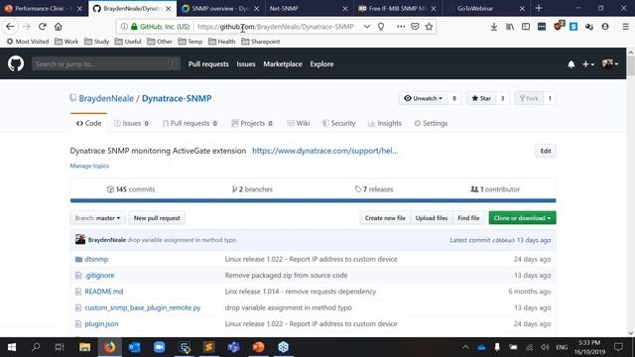Open the dynatrace.com support link
This screenshot has width=635, height=357.
(x=324, y=151)
